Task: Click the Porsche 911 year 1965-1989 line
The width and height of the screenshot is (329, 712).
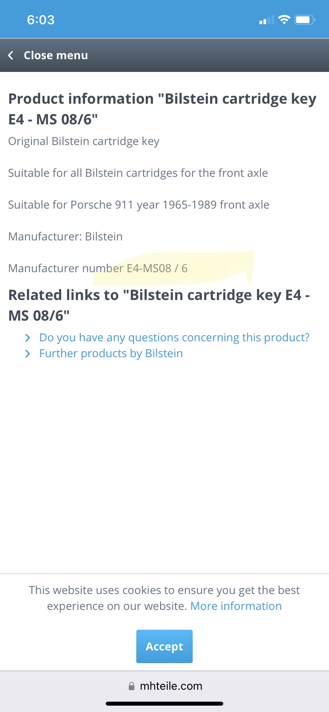Action: (139, 205)
